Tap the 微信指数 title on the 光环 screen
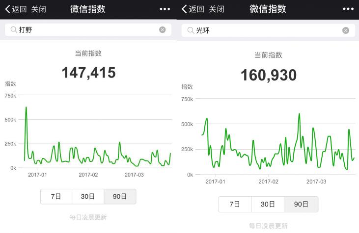 pyautogui.click(x=268, y=9)
